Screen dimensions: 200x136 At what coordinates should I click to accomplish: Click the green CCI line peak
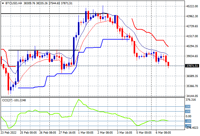(78, 99)
